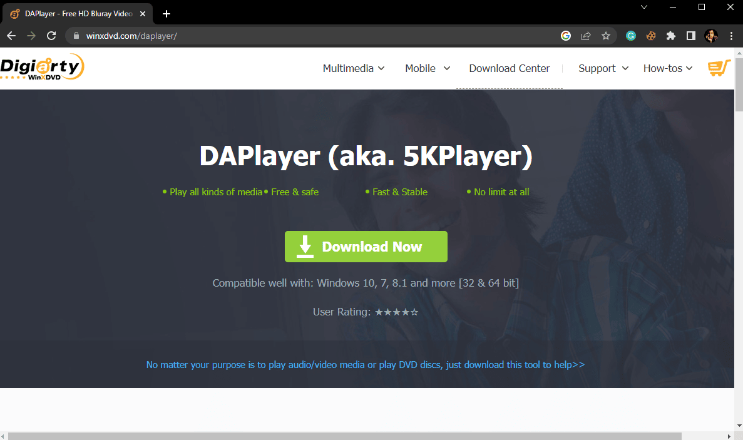Click the scroll-down arrow of the vertical scrollbar
743x440 pixels.
(738, 426)
